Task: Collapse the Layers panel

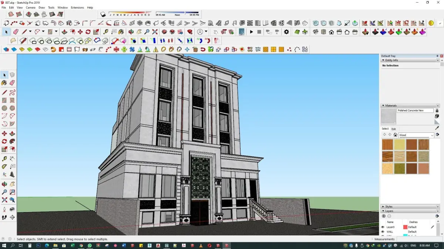Action: coord(383,211)
